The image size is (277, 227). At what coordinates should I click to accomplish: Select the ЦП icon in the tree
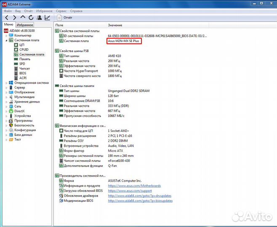click(16, 45)
